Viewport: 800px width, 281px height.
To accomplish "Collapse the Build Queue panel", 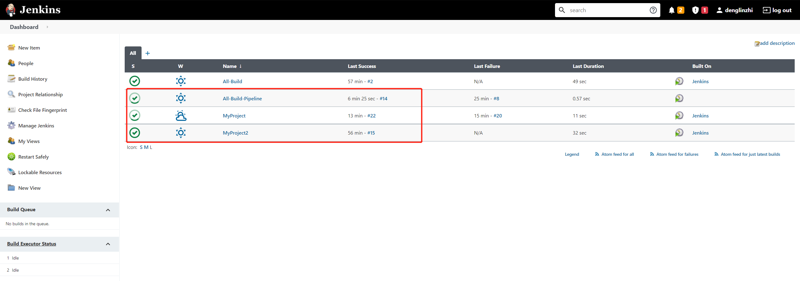I will pyautogui.click(x=108, y=210).
